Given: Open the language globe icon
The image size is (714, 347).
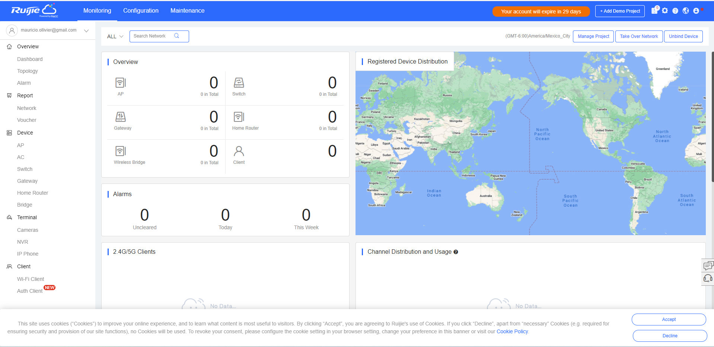Looking at the screenshot, I should [x=686, y=11].
